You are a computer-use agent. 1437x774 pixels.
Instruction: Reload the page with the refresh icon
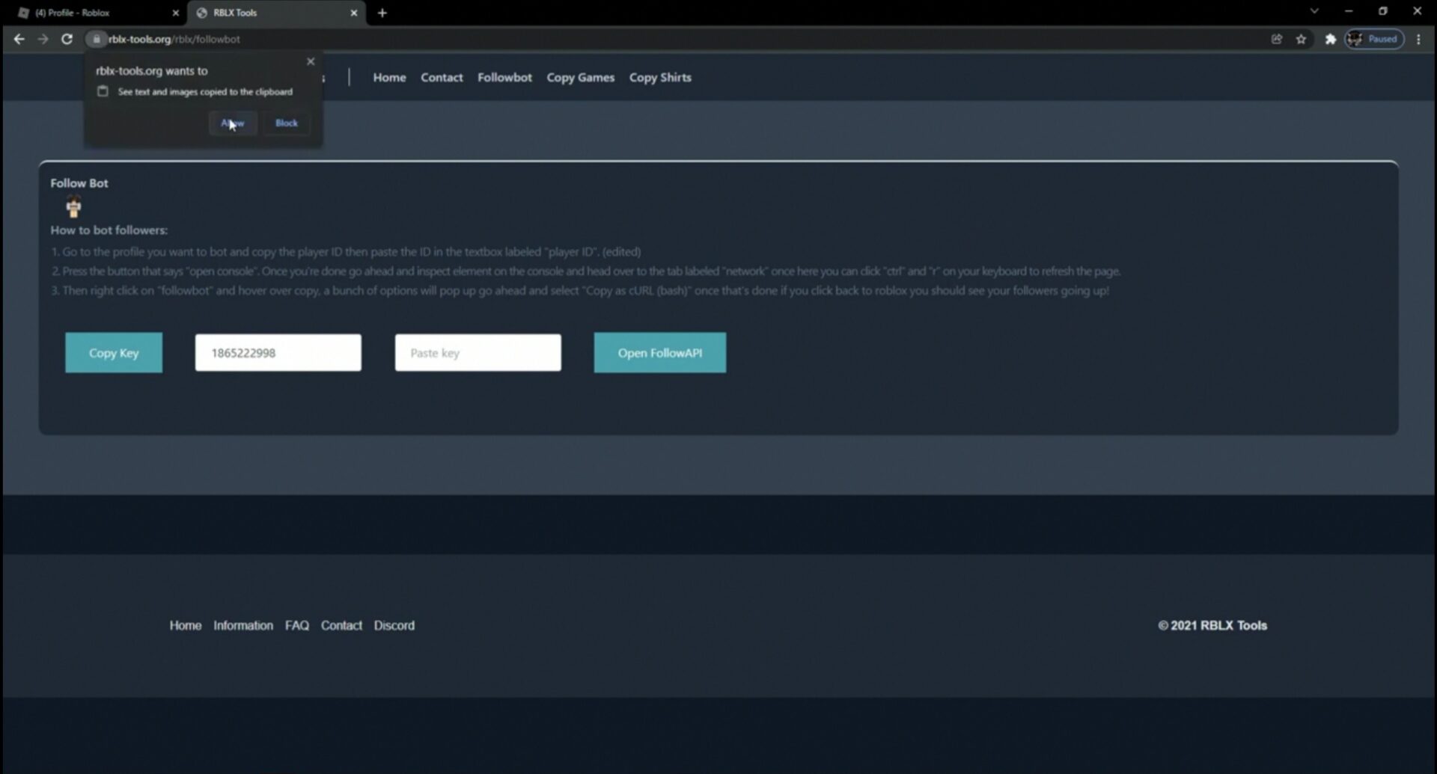click(67, 39)
